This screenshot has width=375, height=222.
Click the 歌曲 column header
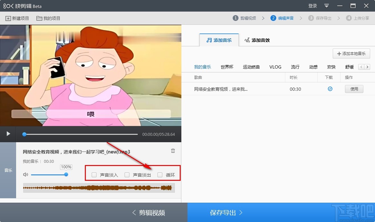tap(198, 78)
